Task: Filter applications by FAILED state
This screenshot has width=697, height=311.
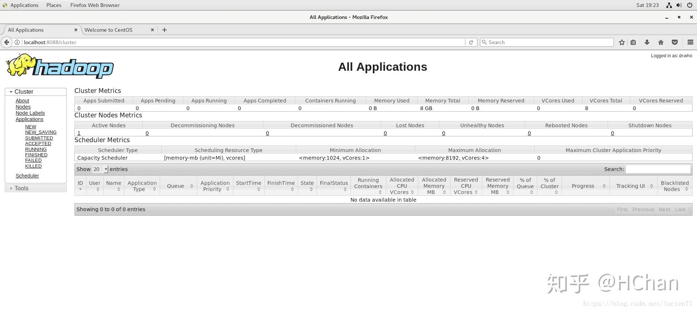Action: 33,160
